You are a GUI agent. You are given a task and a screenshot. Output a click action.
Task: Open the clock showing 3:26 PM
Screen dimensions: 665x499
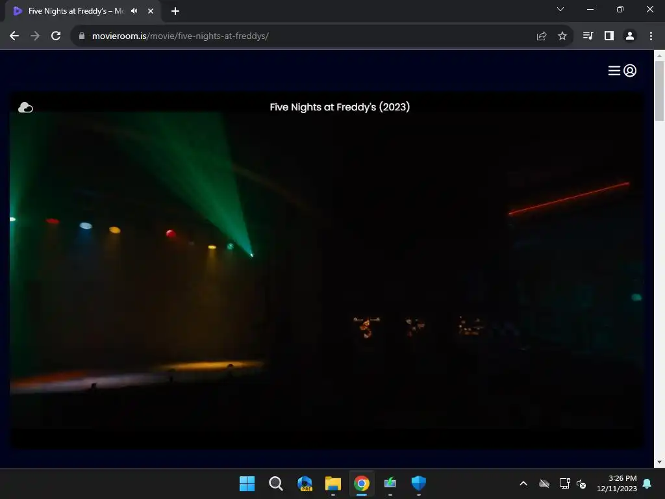(617, 483)
